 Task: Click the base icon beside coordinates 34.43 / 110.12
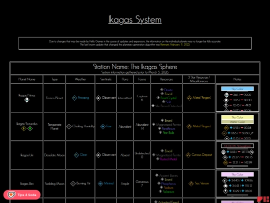pyautogui.click(x=225, y=186)
